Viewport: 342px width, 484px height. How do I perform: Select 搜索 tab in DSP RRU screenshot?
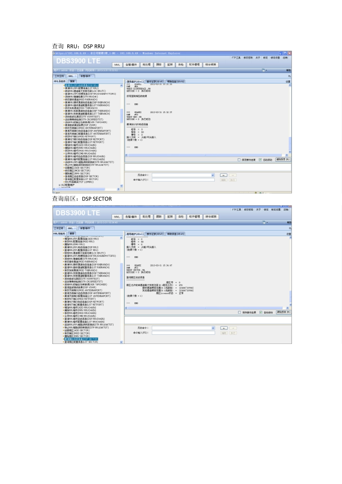click(x=72, y=81)
